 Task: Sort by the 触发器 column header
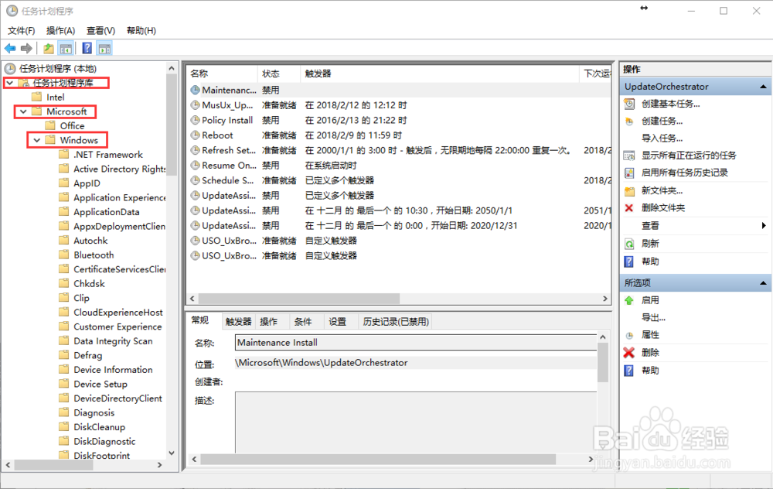click(x=439, y=74)
